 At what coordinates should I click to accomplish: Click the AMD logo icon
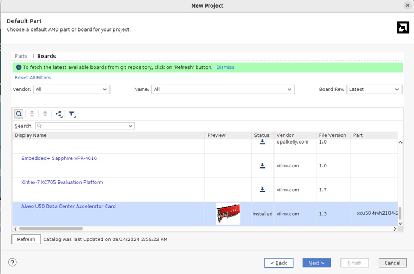403,27
